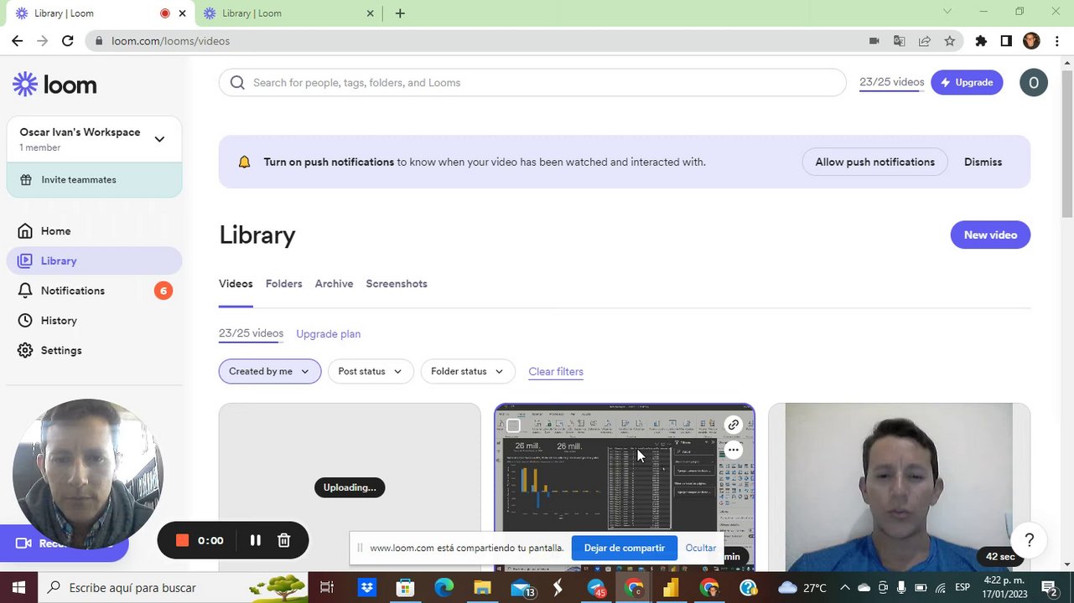The height and width of the screenshot is (603, 1074).
Task: Click the address bar URL
Action: (170, 41)
